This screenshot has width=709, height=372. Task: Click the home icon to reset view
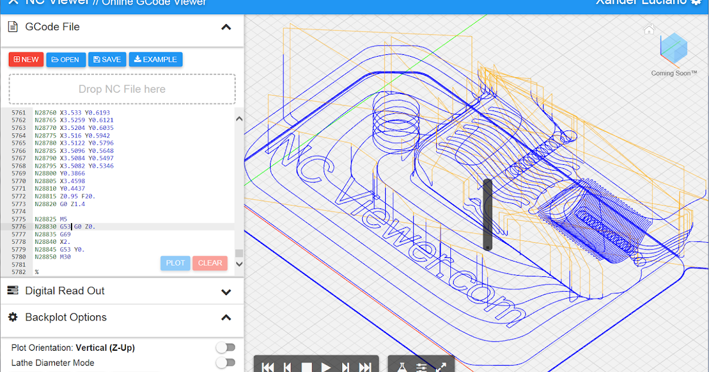[x=649, y=28]
